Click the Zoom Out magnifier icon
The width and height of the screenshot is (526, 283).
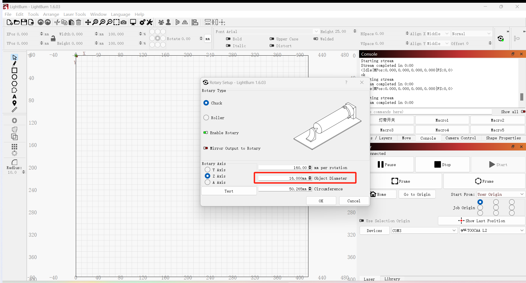(x=109, y=22)
